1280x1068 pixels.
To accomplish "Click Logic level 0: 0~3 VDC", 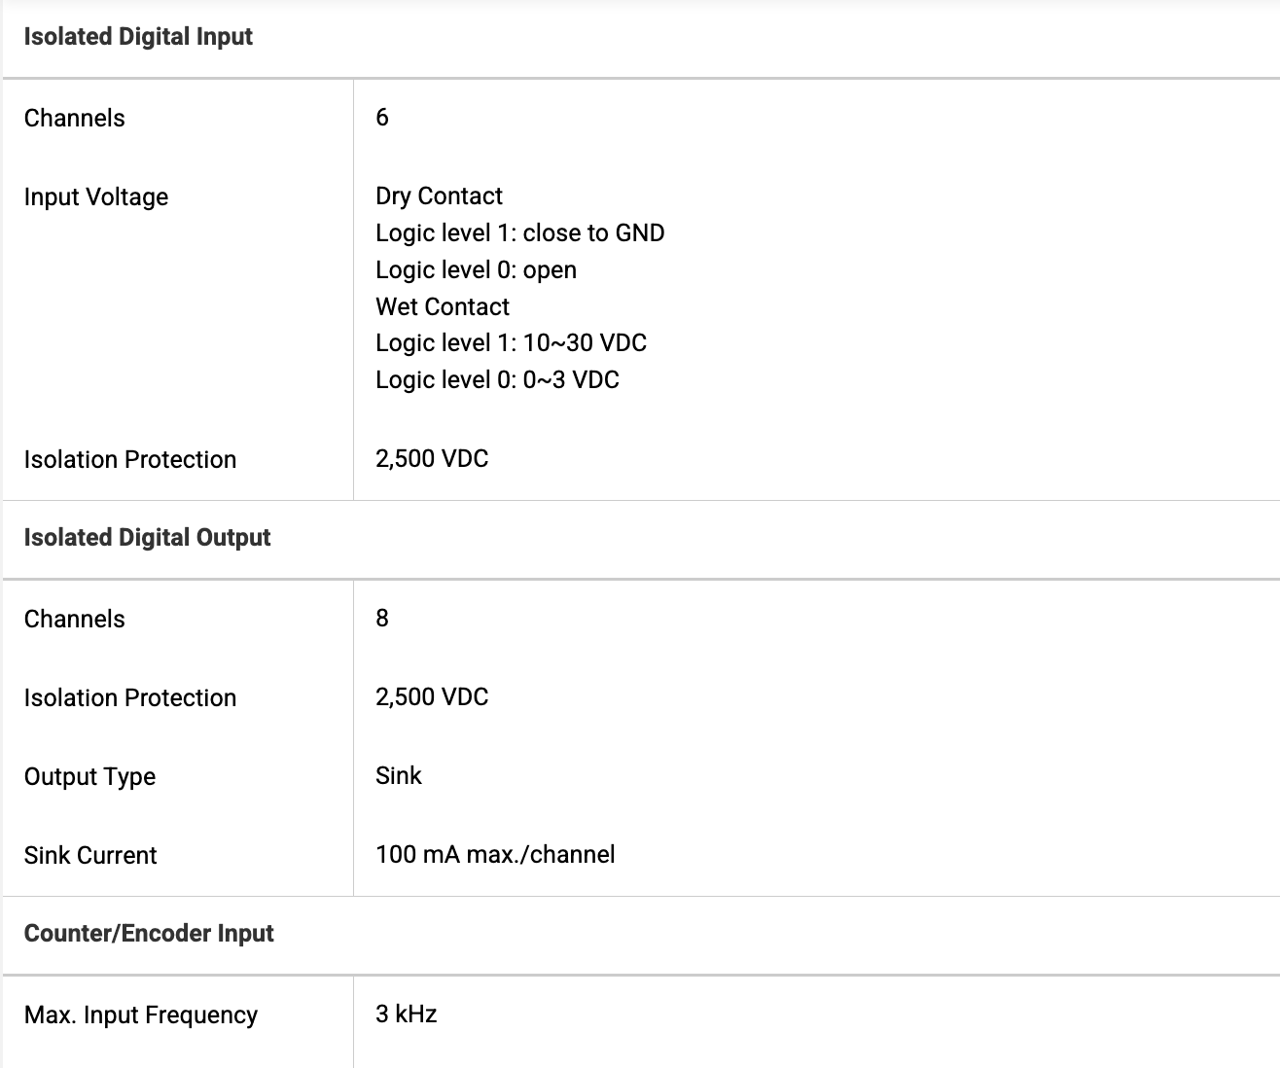I will click(497, 380).
